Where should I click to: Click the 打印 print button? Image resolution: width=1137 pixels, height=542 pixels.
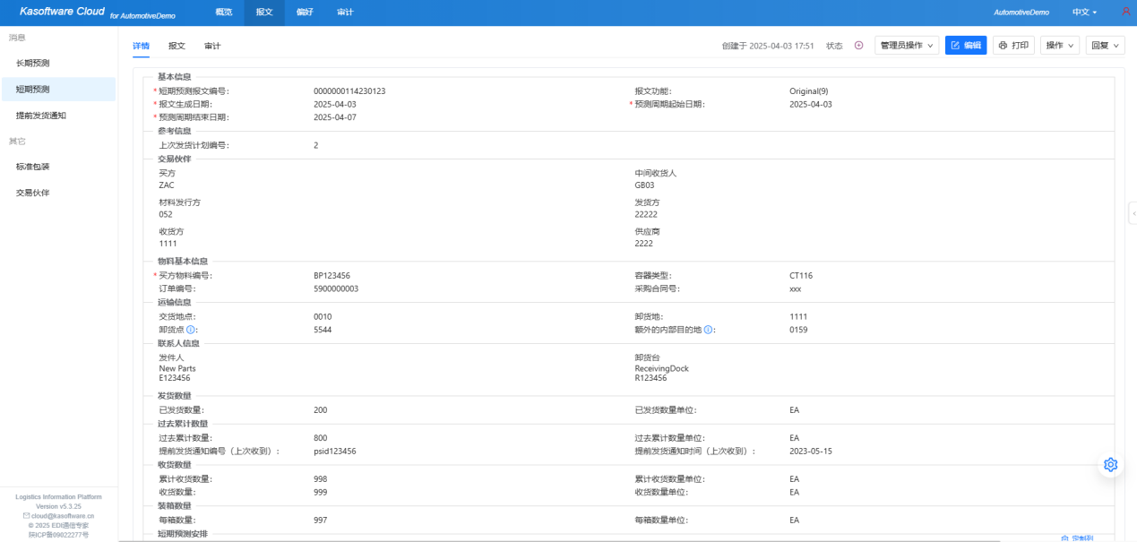point(1013,46)
